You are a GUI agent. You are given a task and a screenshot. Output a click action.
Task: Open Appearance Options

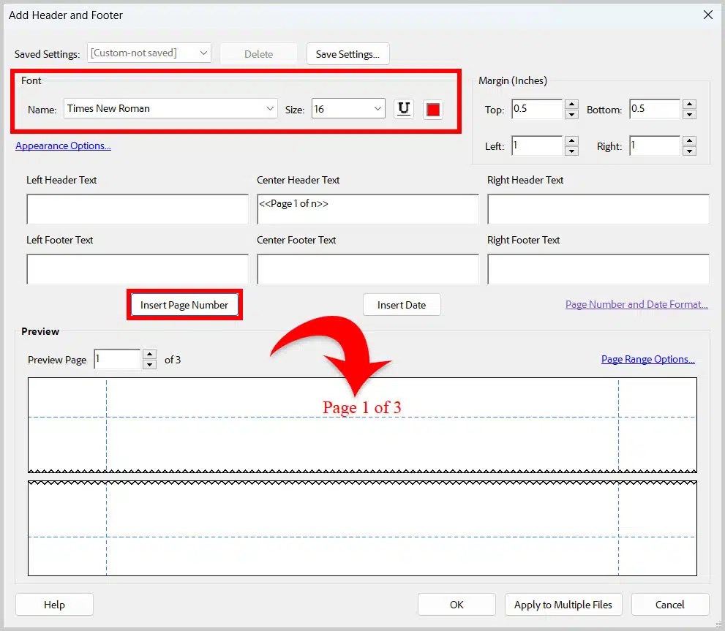(63, 146)
